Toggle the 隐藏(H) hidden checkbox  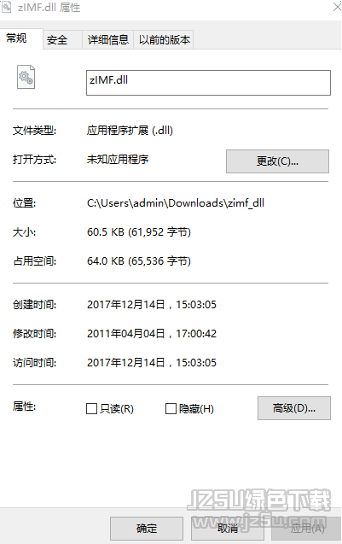171,408
